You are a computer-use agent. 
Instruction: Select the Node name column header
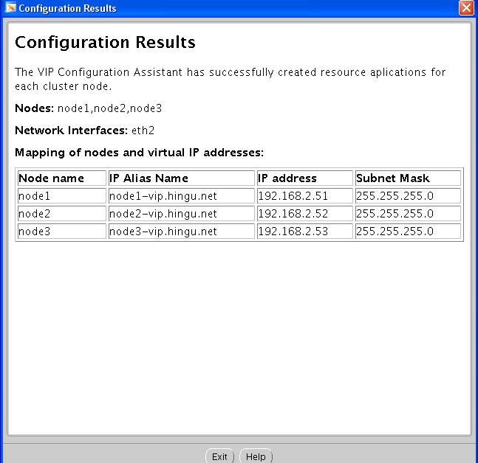(61, 178)
